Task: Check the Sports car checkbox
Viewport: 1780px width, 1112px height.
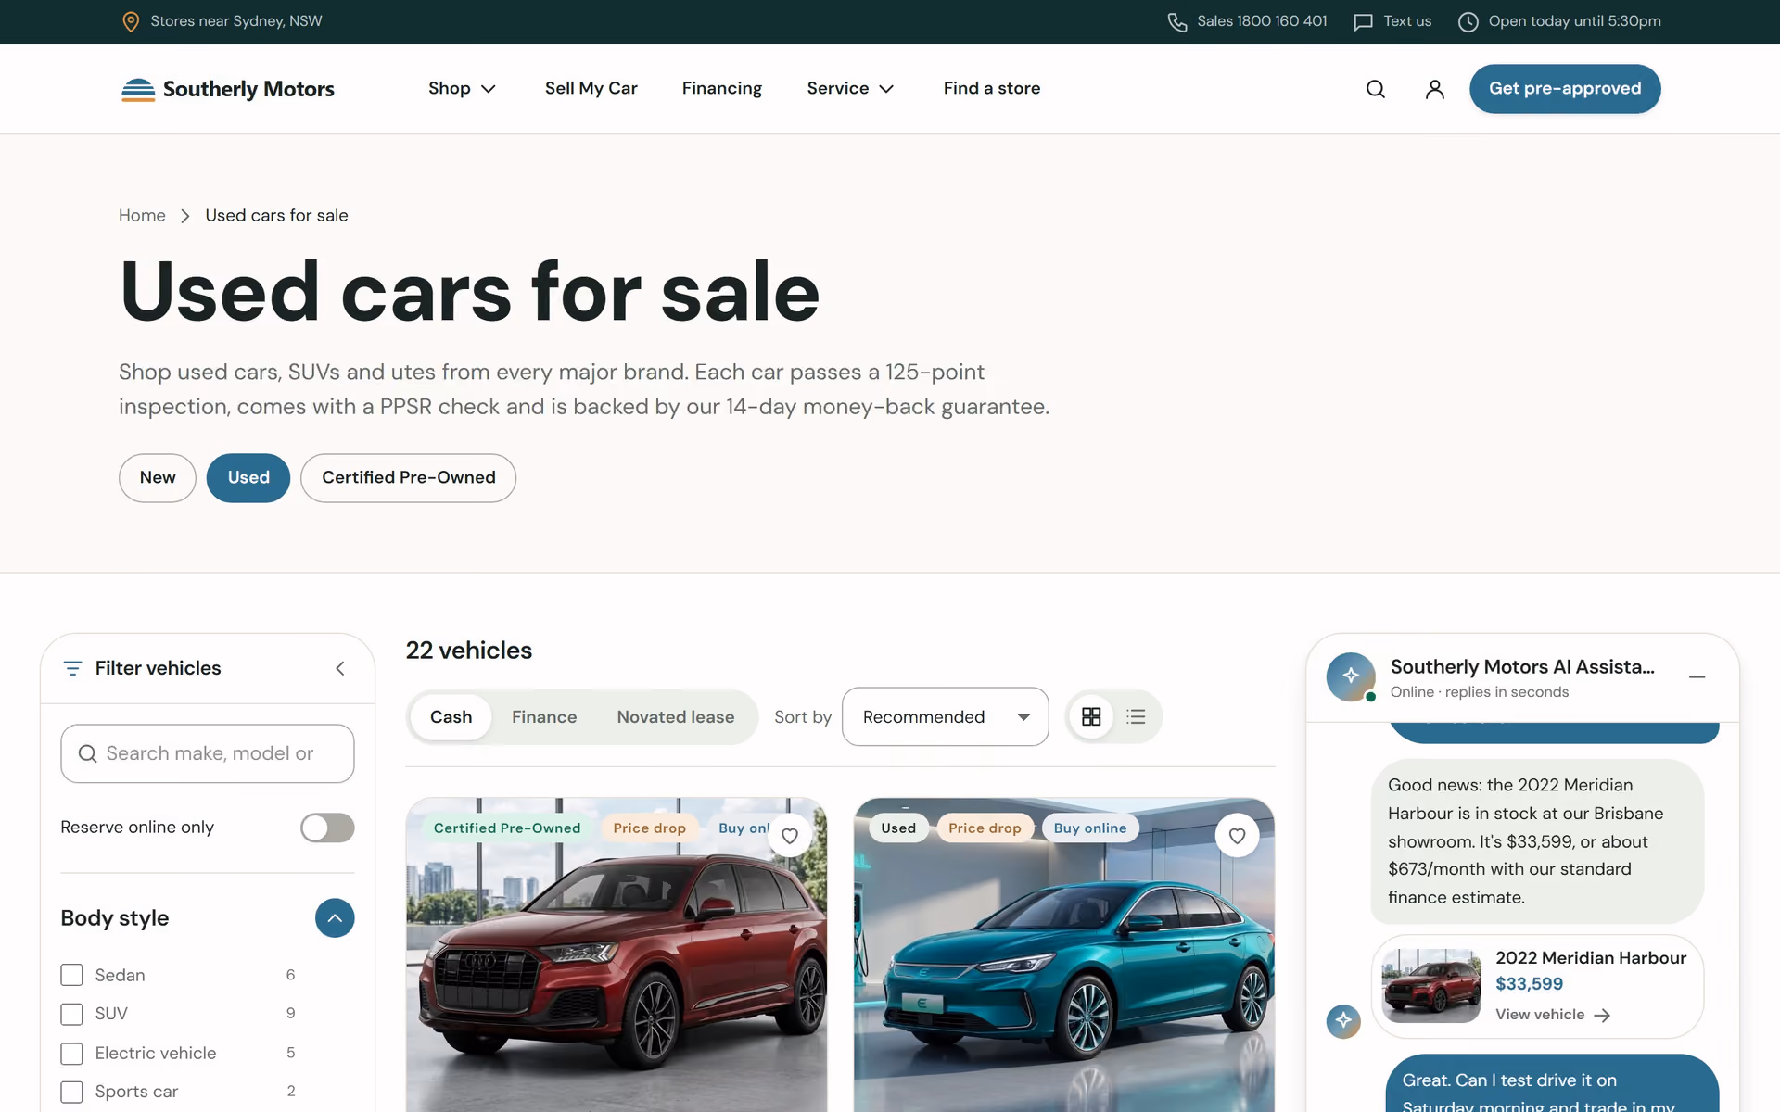Action: [x=71, y=1092]
